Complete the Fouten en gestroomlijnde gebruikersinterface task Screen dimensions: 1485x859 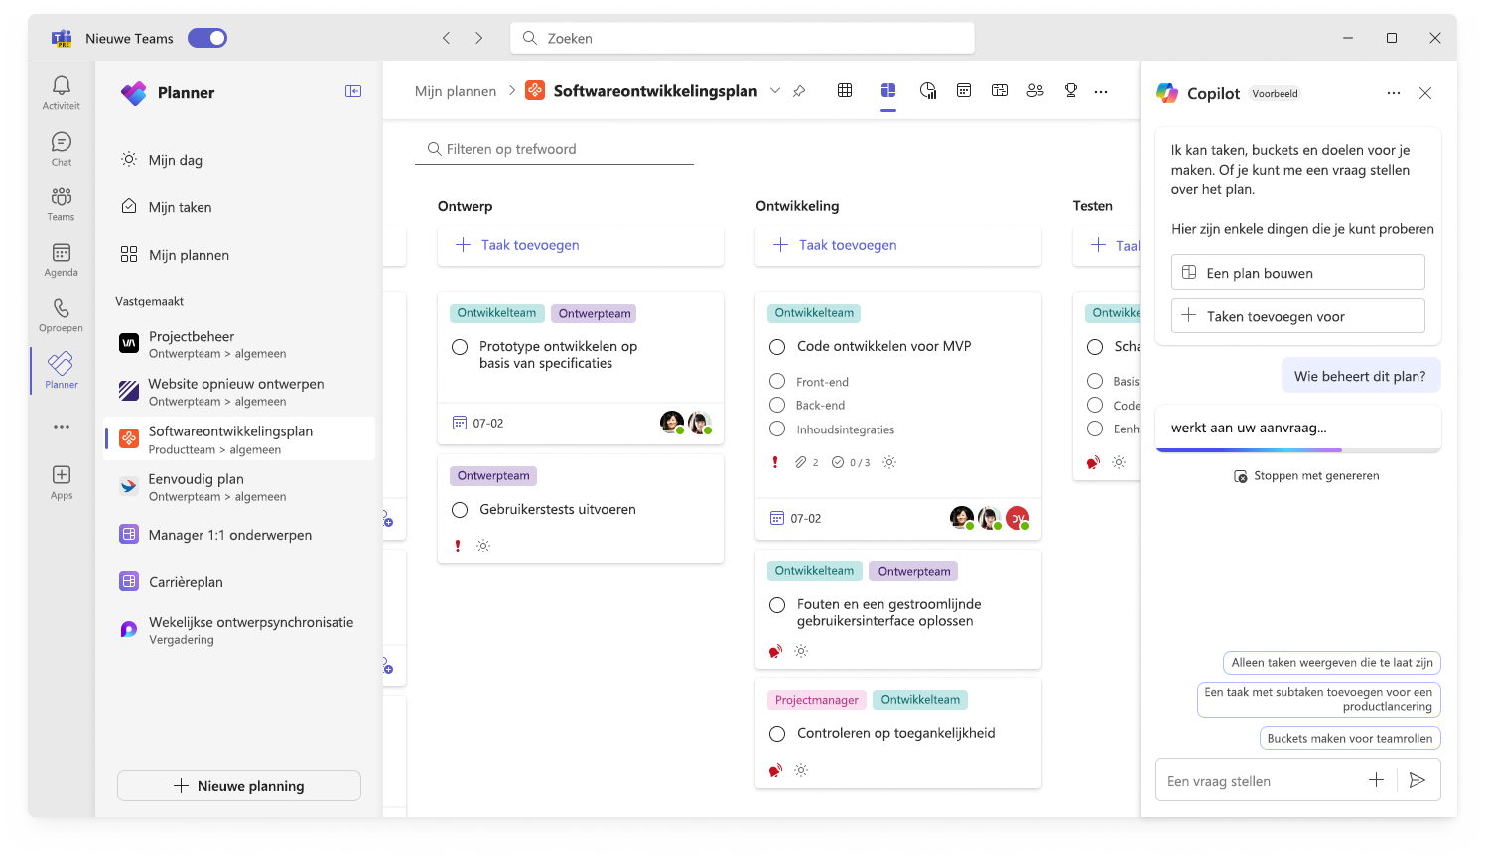(777, 605)
